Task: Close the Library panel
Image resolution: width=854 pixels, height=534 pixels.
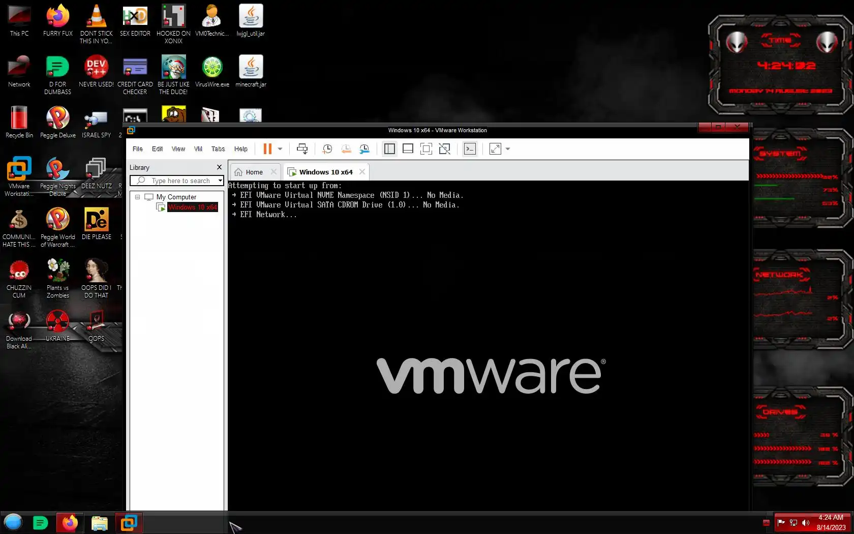Action: click(220, 167)
